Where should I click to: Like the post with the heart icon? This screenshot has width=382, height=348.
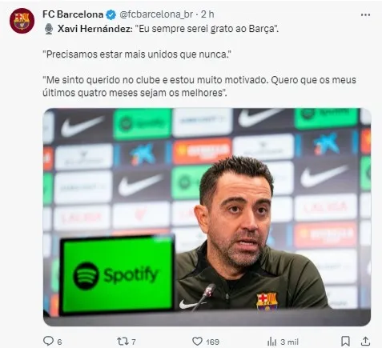(x=197, y=341)
